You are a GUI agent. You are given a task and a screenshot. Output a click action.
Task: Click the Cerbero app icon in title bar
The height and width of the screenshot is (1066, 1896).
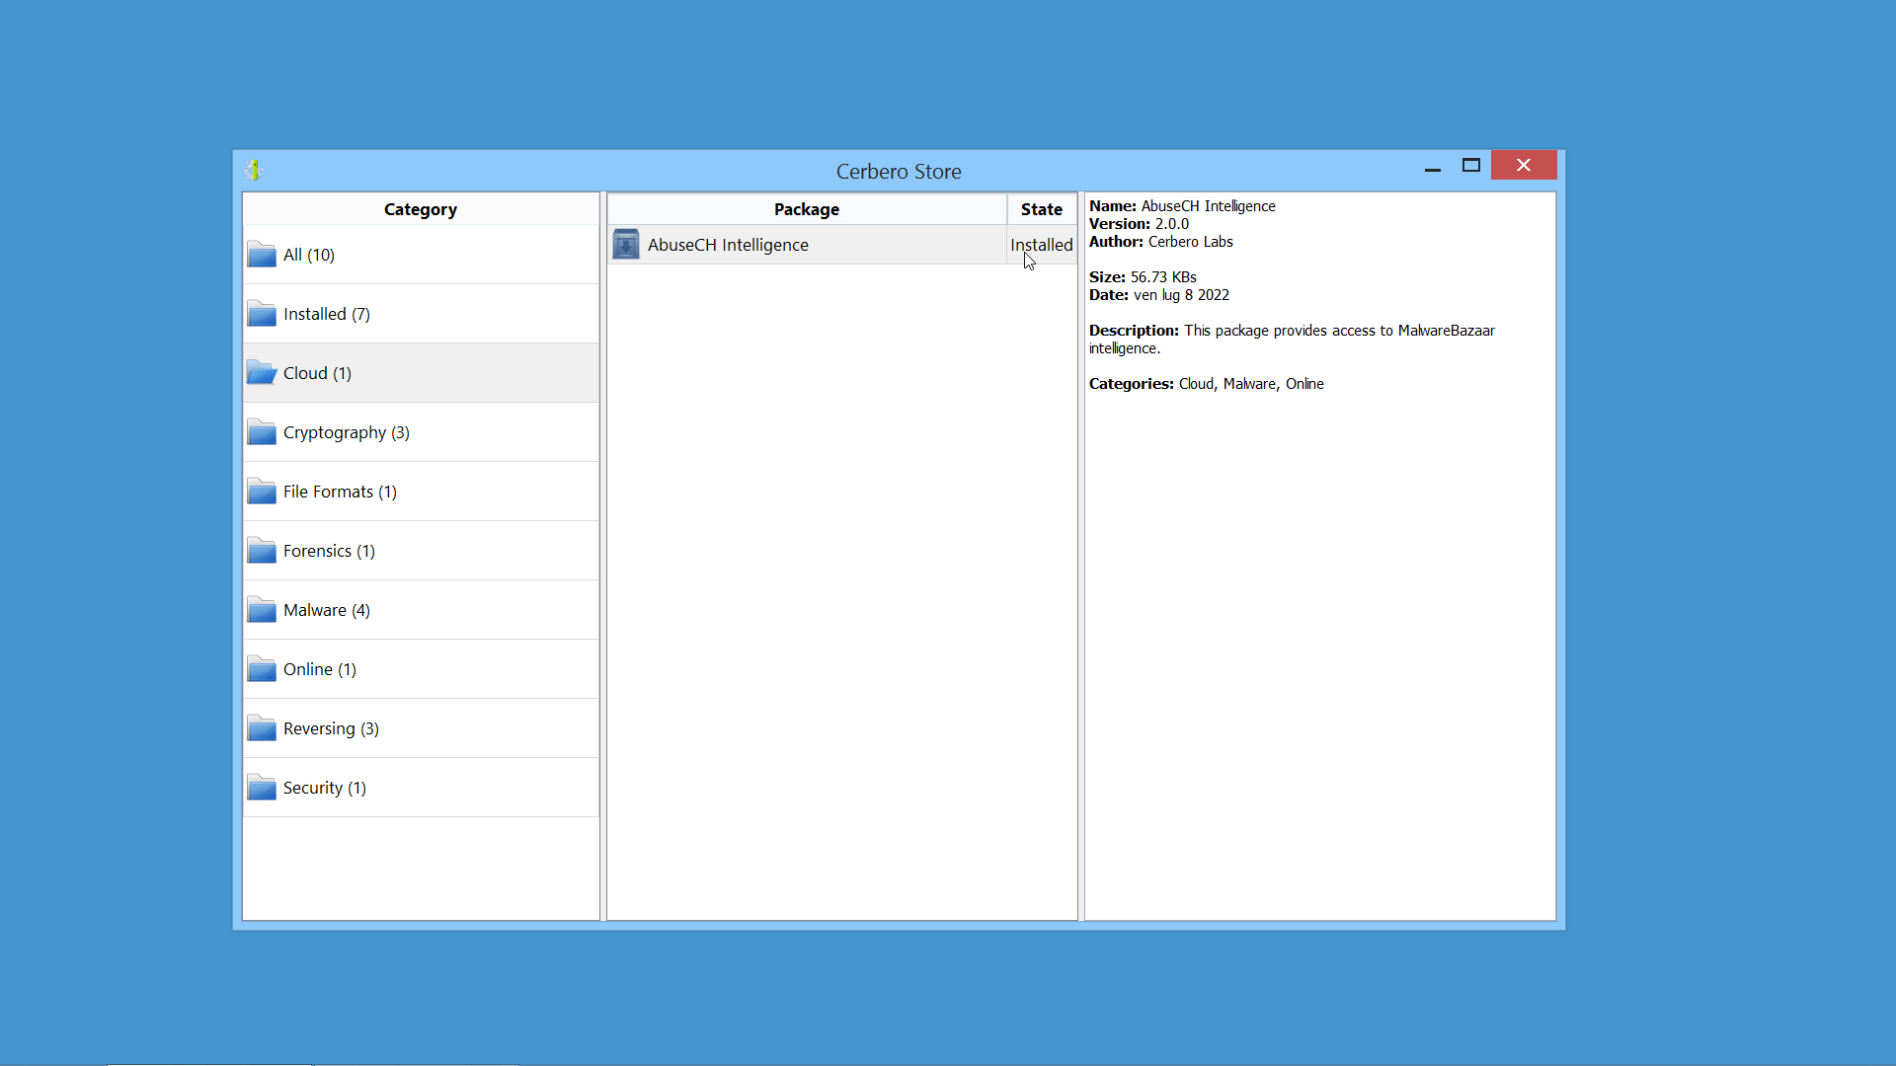click(254, 171)
